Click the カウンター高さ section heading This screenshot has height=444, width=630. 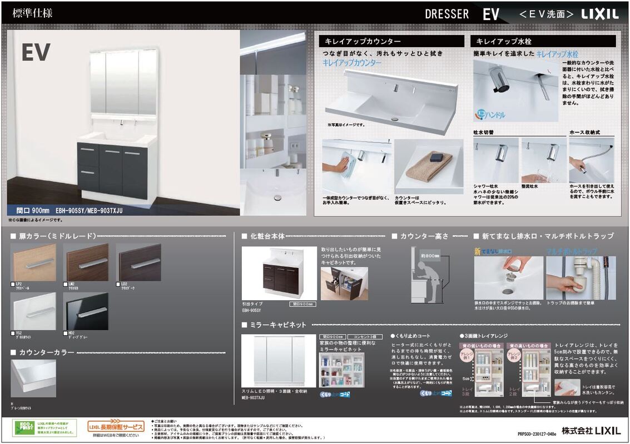424,236
